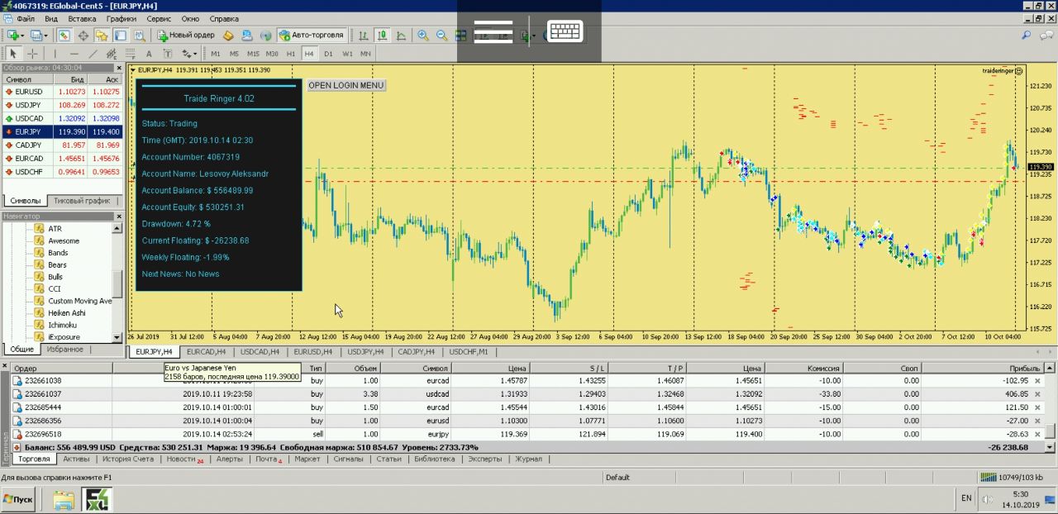Click the EN language indicator

[966, 498]
